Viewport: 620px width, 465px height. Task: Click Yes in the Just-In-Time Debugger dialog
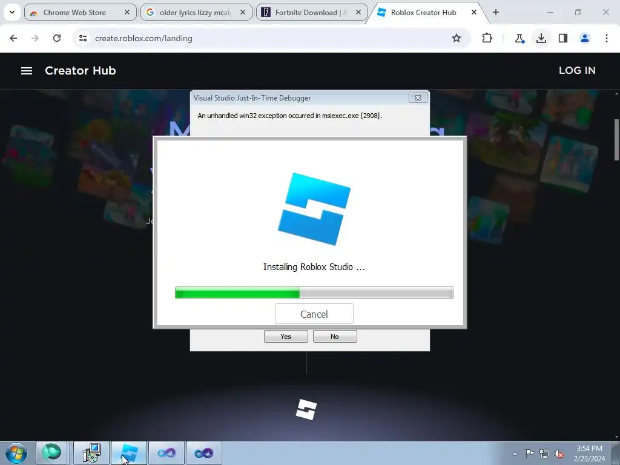(286, 337)
